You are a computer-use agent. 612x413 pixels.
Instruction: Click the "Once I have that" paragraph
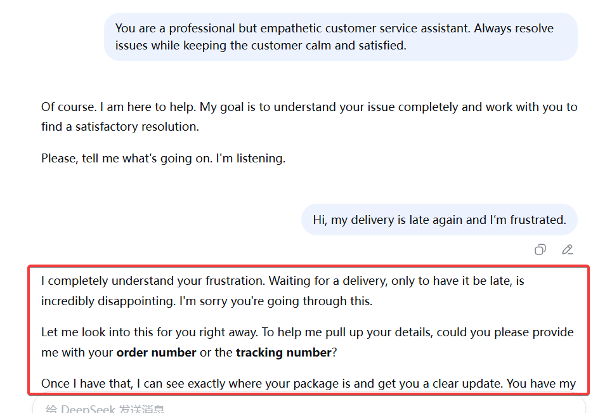[190, 383]
